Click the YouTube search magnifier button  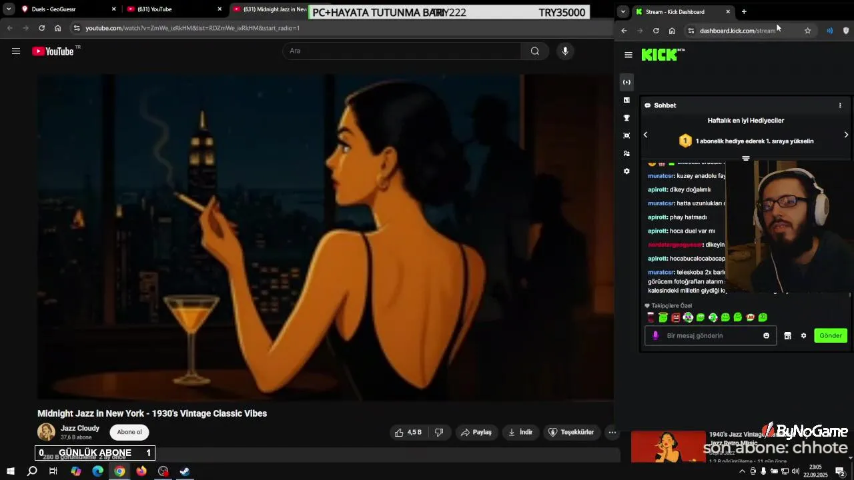535,51
